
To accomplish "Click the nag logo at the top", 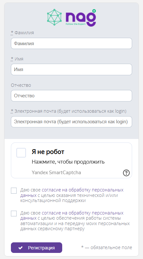I will [x=71, y=18].
